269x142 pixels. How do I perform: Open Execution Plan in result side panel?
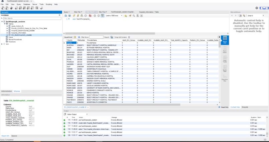pyautogui.click(x=225, y=78)
